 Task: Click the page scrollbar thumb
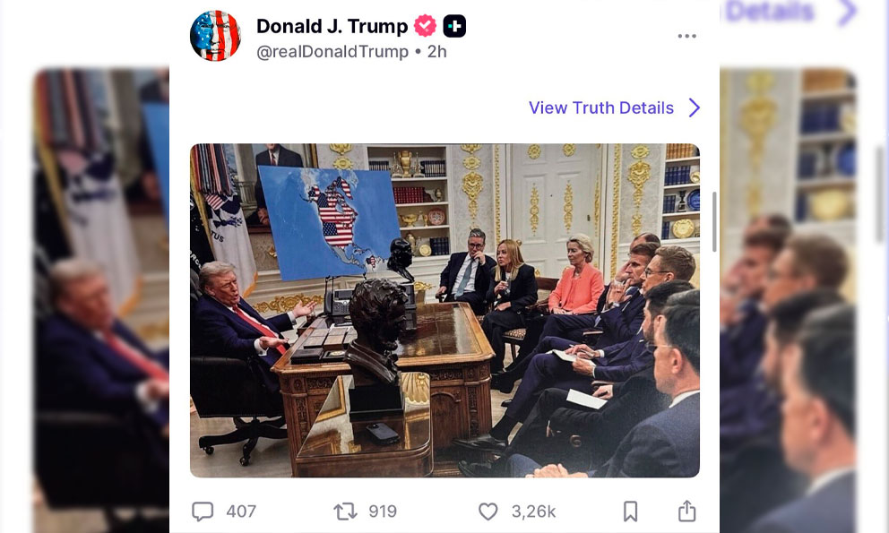714,221
